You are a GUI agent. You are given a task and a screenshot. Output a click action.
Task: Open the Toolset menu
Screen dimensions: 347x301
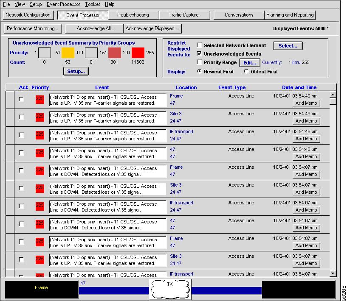point(92,4)
